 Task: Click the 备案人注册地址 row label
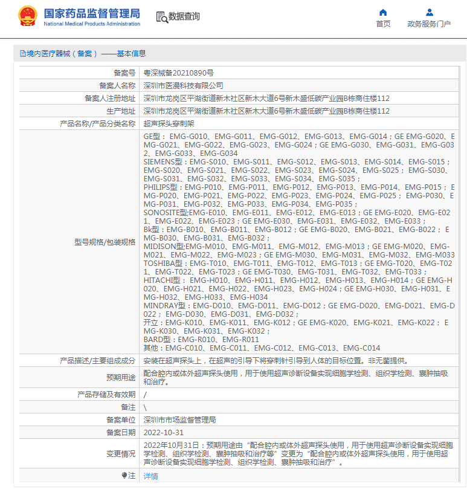click(x=110, y=99)
